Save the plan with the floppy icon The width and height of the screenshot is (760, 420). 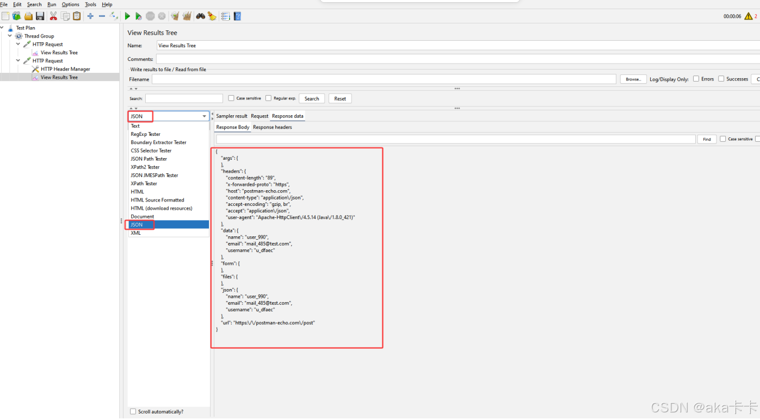(40, 16)
